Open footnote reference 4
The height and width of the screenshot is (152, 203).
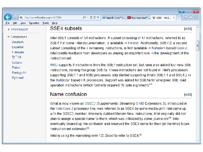pos(170,118)
